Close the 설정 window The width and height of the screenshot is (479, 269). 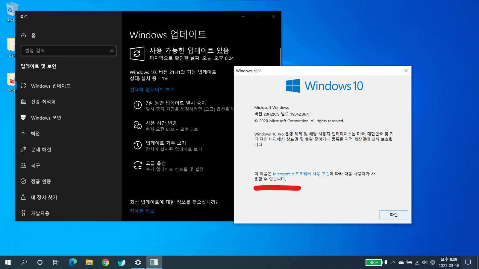point(274,16)
